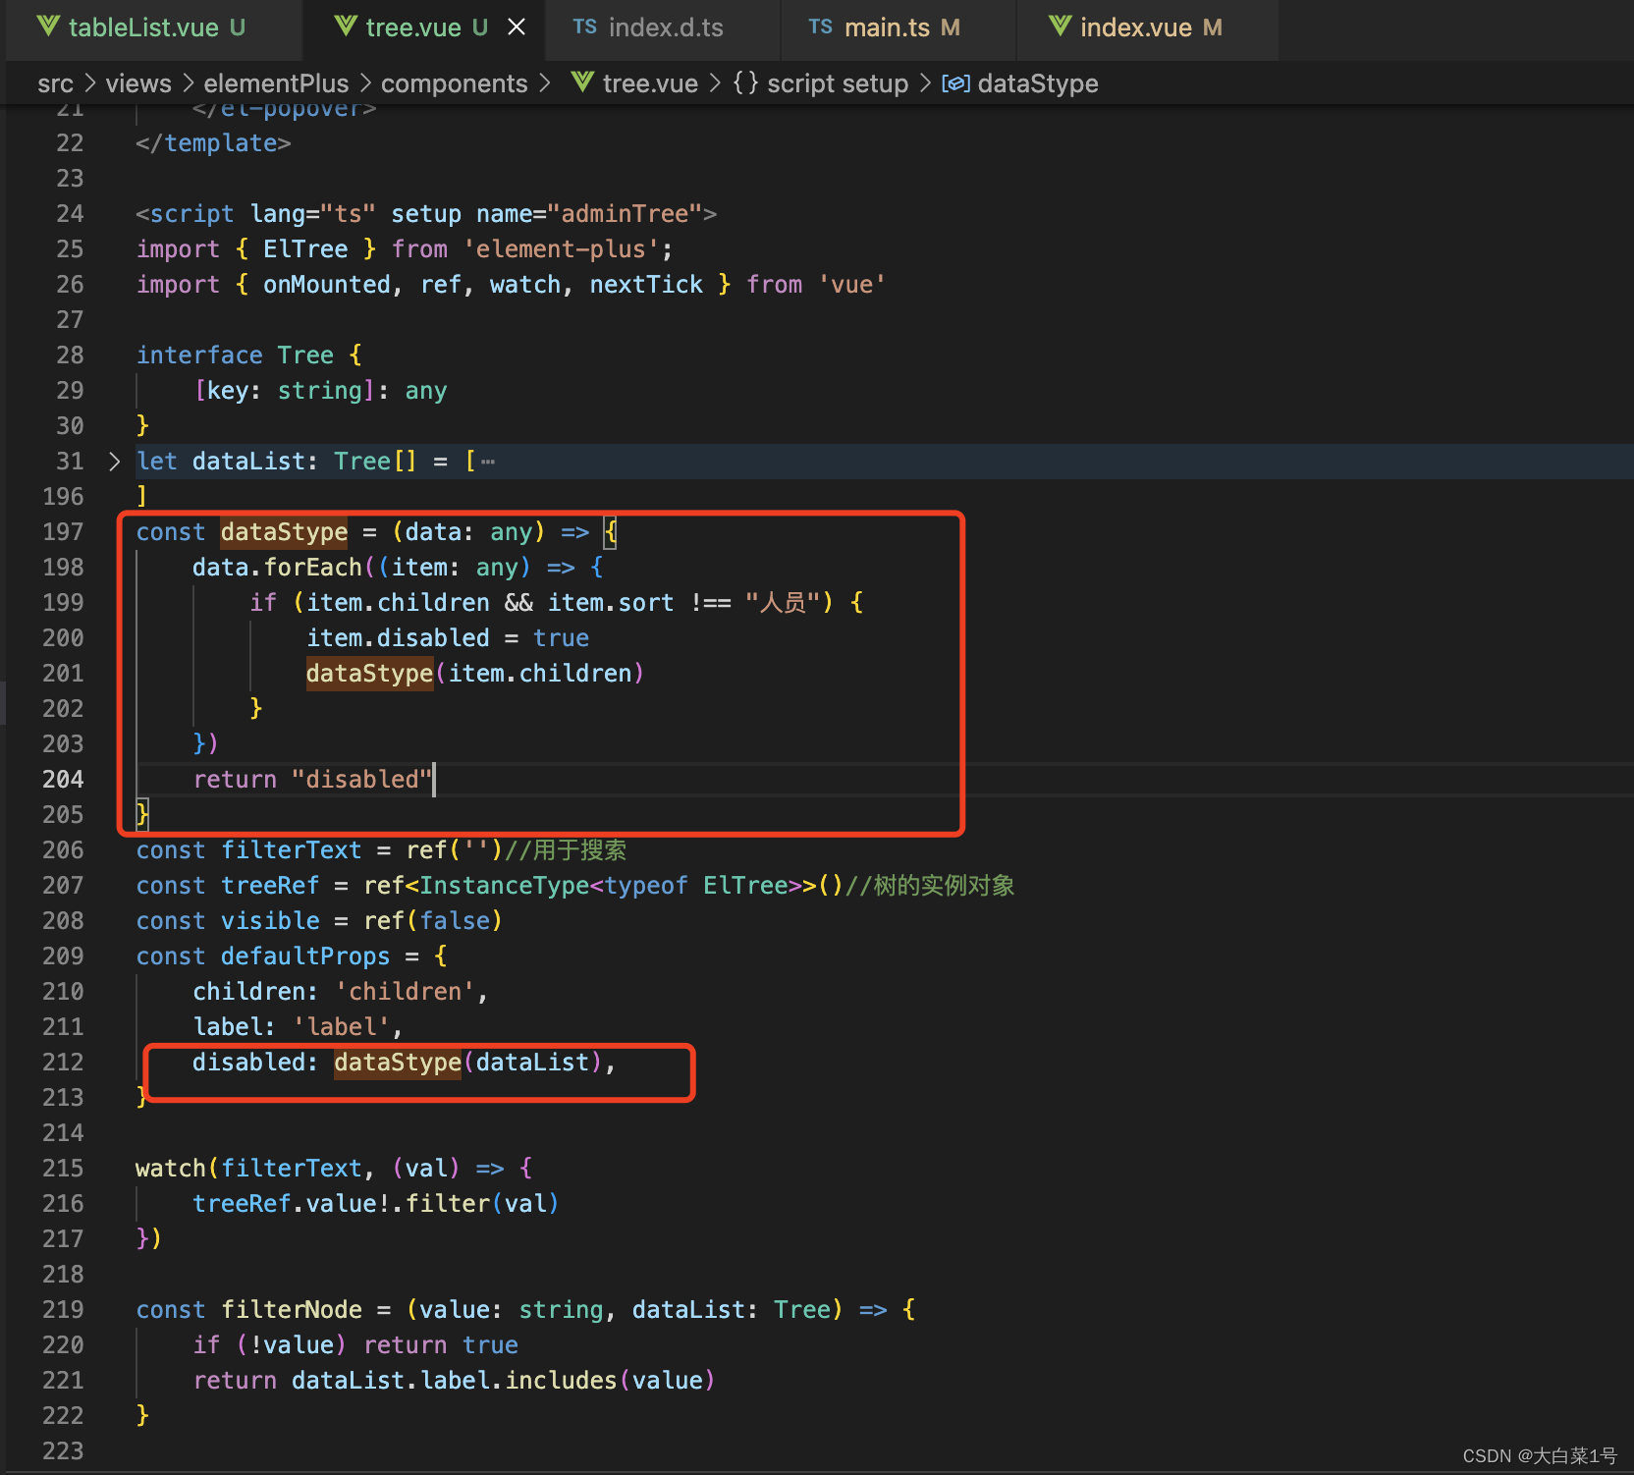Image resolution: width=1634 pixels, height=1475 pixels.
Task: Click the views breadcrumb segment
Action: point(138,83)
